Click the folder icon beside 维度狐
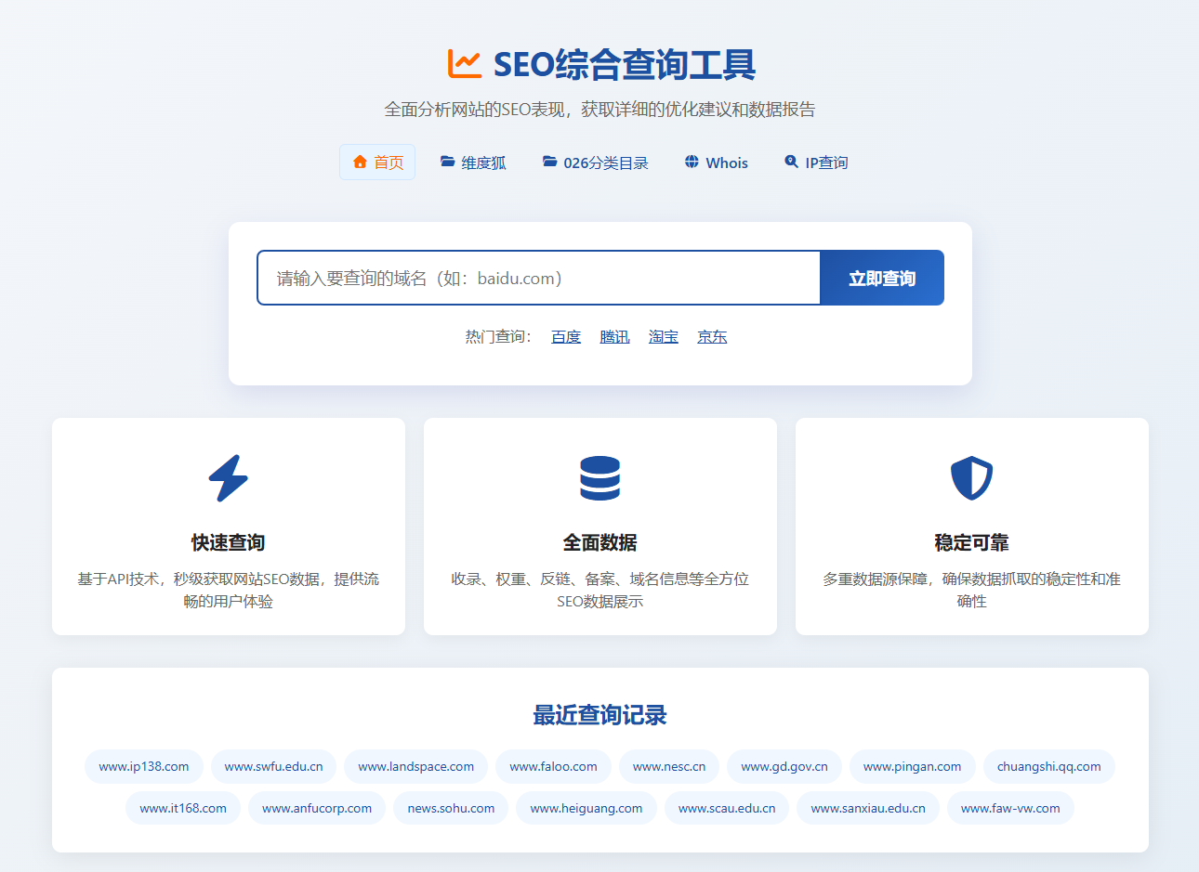Screen dimensions: 1199x872 pos(447,162)
